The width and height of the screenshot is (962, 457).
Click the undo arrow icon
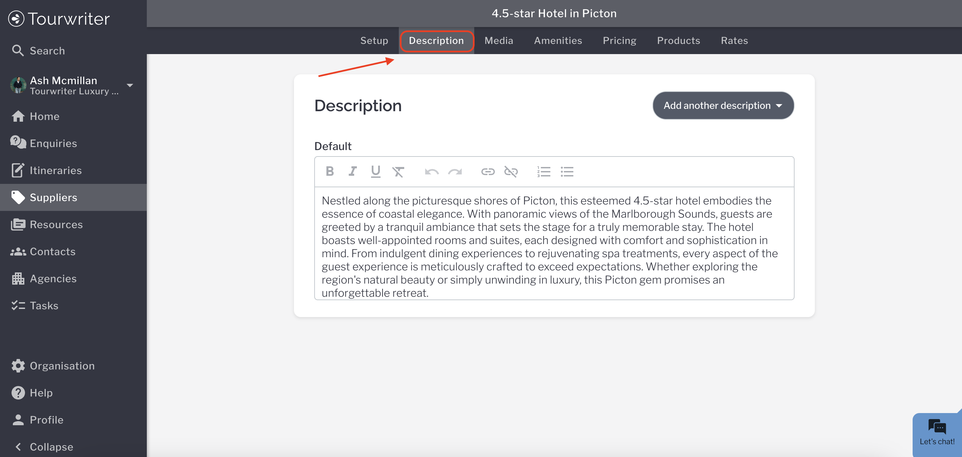[x=432, y=172]
